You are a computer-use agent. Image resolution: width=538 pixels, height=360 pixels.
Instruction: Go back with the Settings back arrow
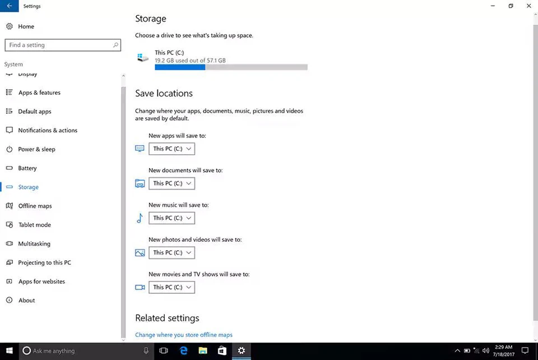click(10, 6)
